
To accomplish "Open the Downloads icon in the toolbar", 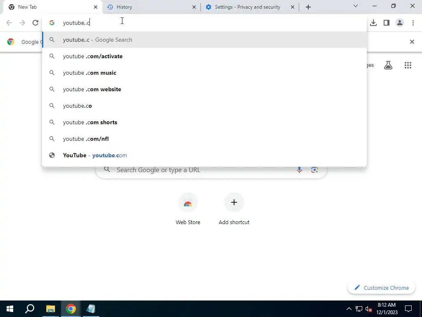I will (x=373, y=23).
